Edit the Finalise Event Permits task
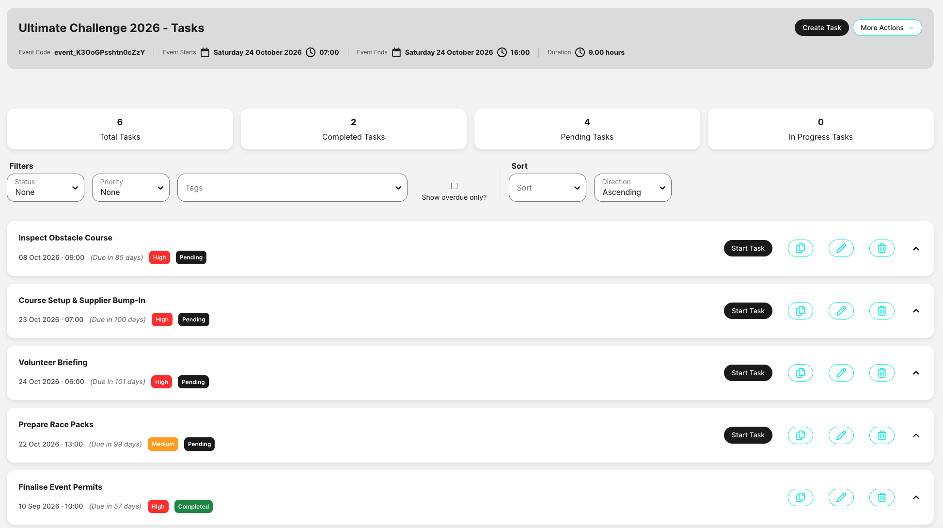The image size is (943, 528). point(841,497)
